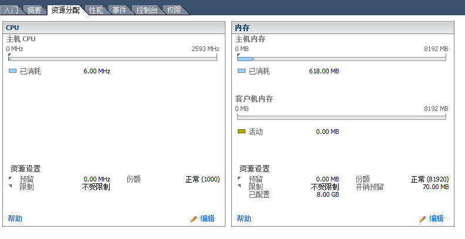Open the 事件 tab
Screen dimensions: 465x239
[x=119, y=10]
